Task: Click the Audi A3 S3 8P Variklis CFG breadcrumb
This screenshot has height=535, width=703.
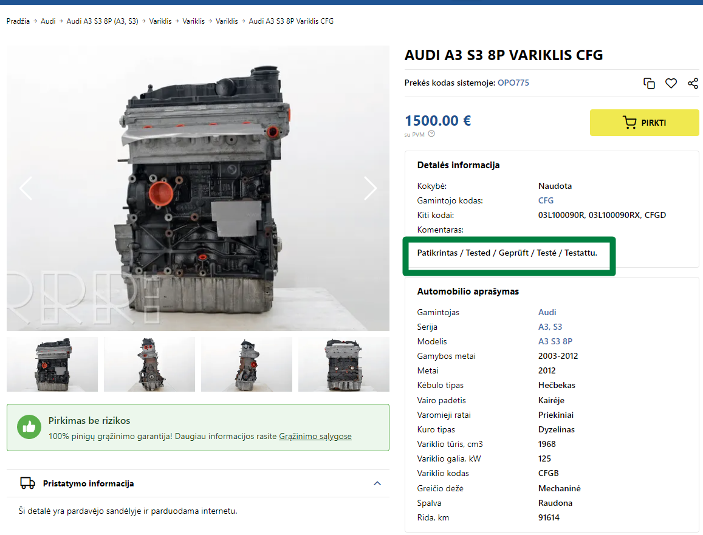Action: coord(291,21)
